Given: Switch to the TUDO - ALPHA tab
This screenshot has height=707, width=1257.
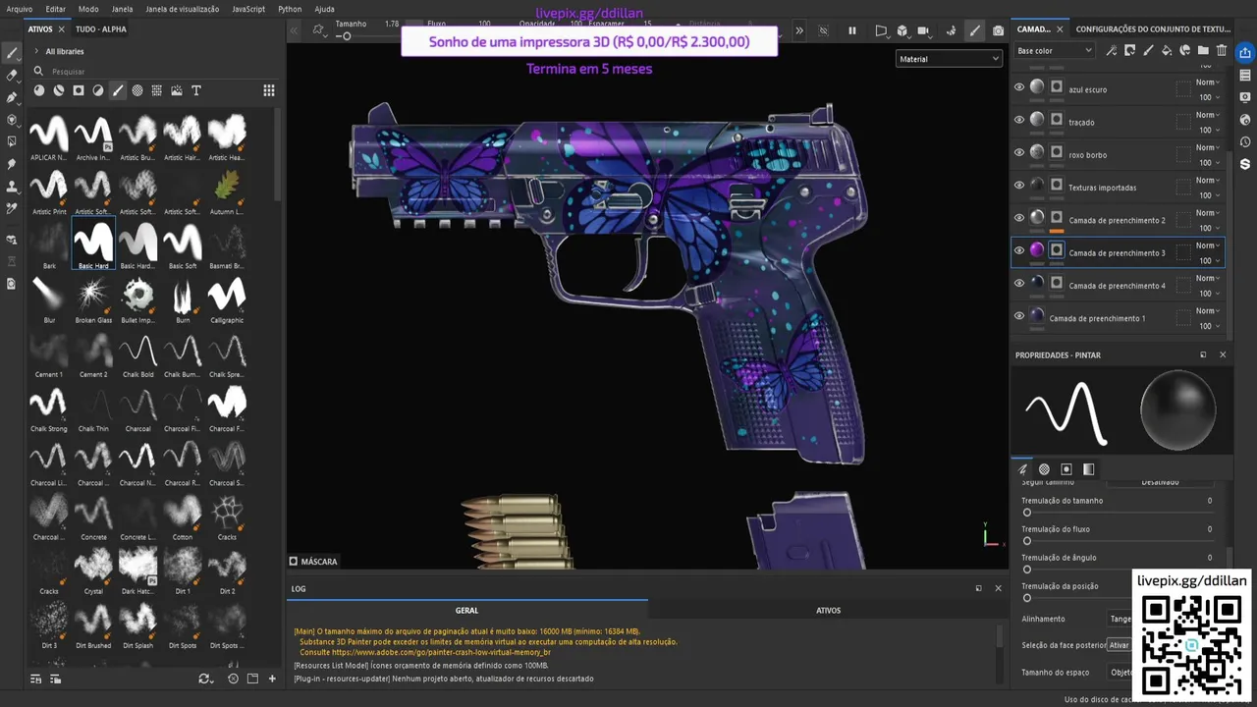Looking at the screenshot, I should point(101,29).
